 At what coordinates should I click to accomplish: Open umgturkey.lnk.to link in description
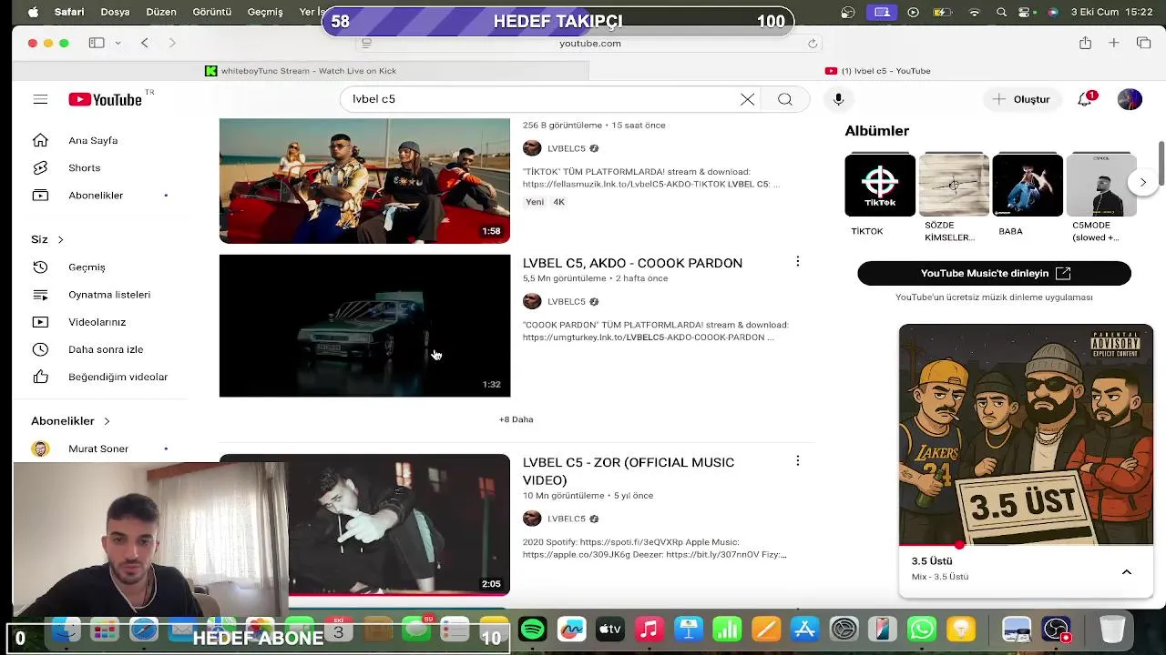pyautogui.click(x=643, y=338)
